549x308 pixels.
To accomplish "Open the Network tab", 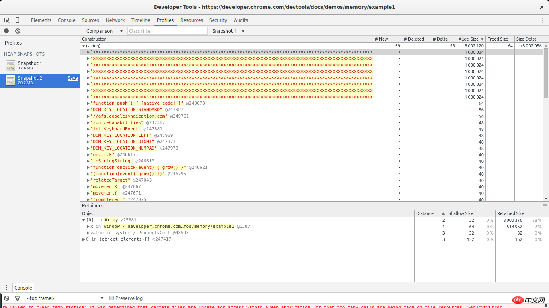I will [115, 20].
